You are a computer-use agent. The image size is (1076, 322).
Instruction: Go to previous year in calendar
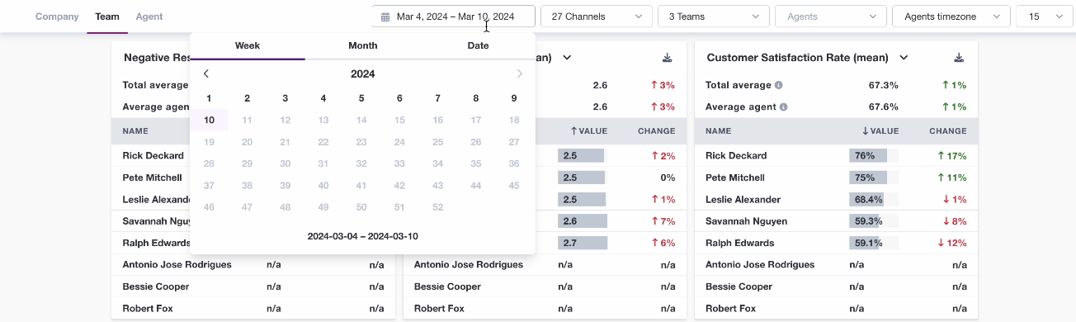point(206,73)
